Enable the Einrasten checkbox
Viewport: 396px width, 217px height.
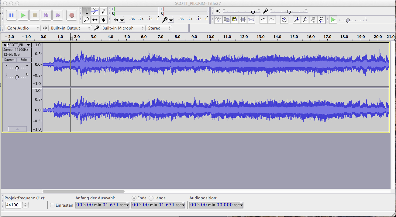(52, 205)
